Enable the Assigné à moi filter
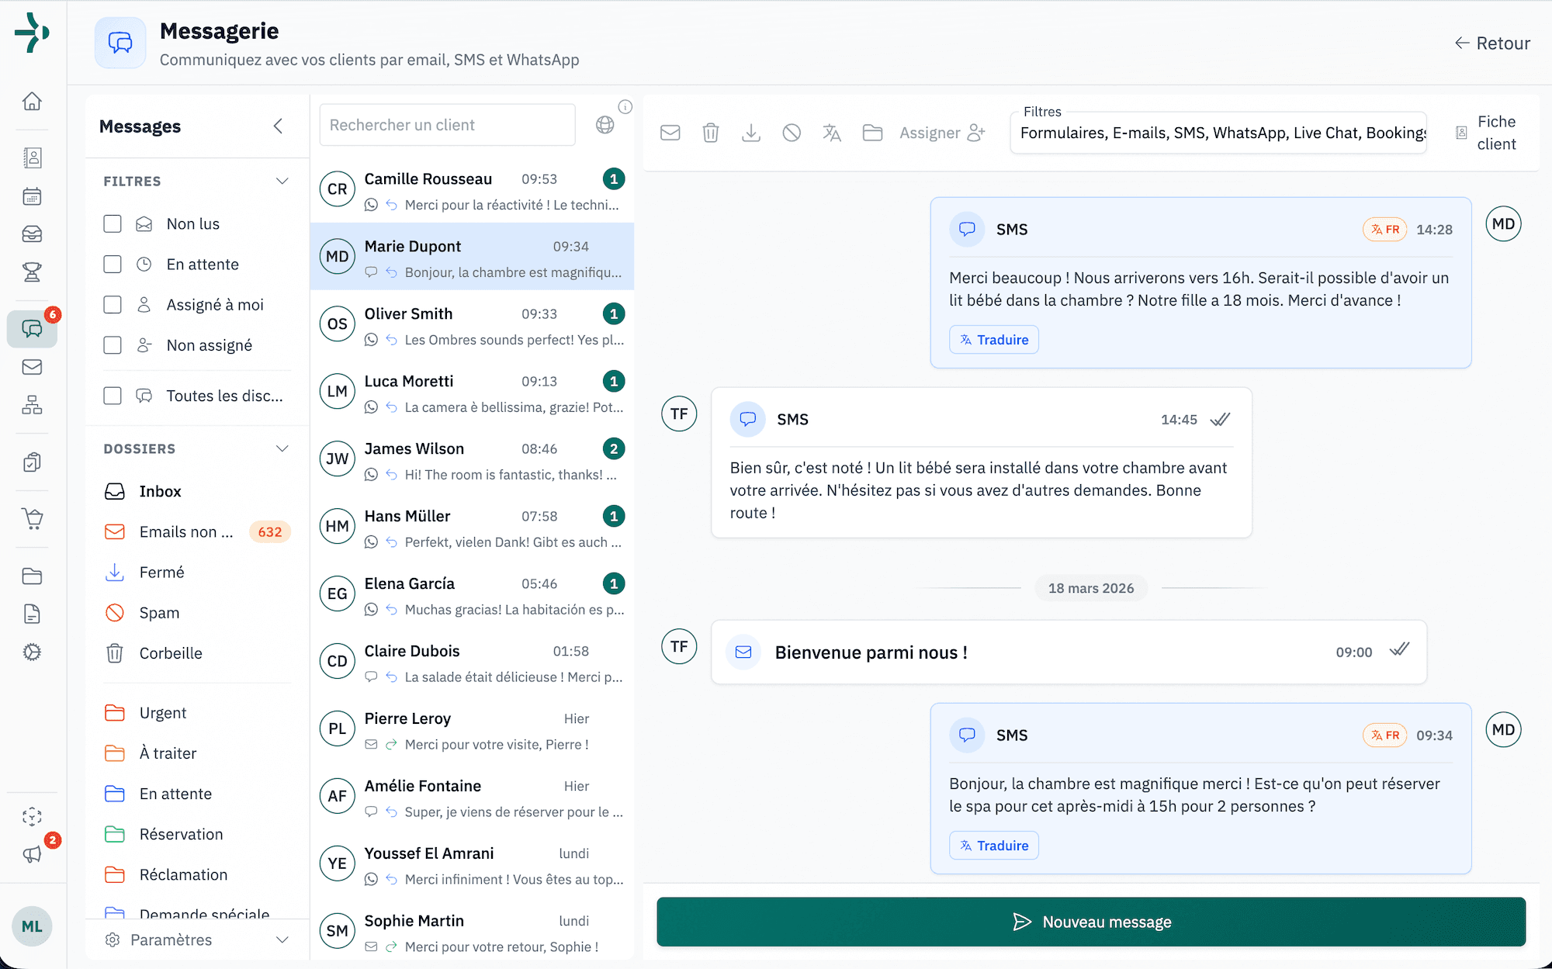This screenshot has width=1552, height=969. (113, 304)
